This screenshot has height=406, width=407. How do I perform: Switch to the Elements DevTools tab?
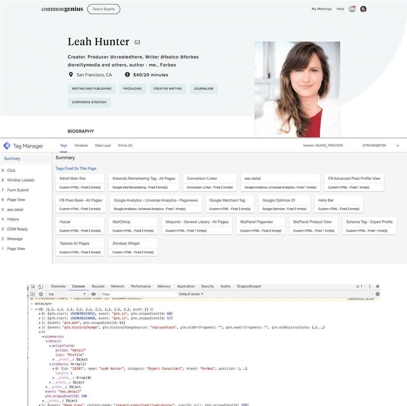(58, 287)
